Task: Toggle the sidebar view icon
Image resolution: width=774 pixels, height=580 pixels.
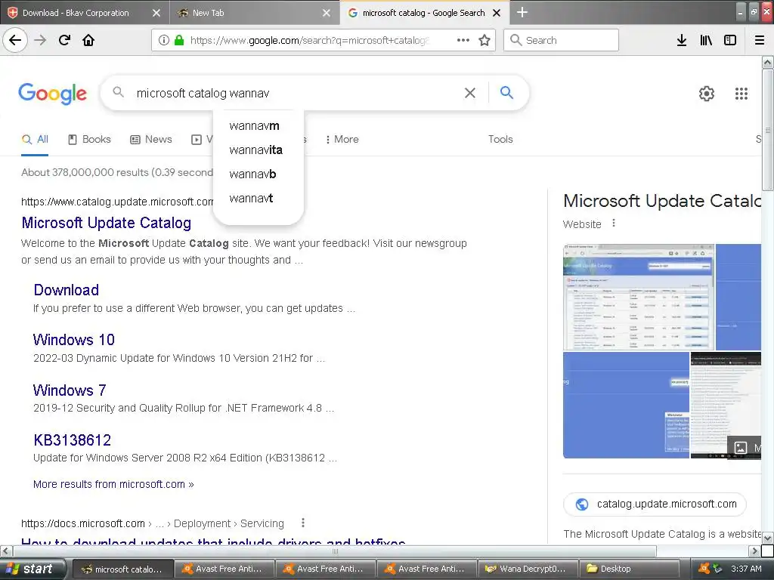Action: (730, 40)
